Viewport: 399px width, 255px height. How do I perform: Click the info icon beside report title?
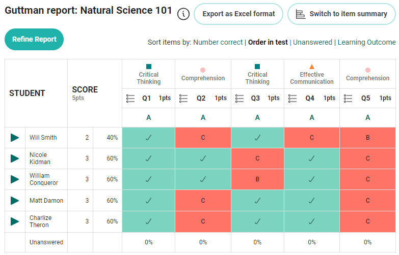tap(183, 14)
